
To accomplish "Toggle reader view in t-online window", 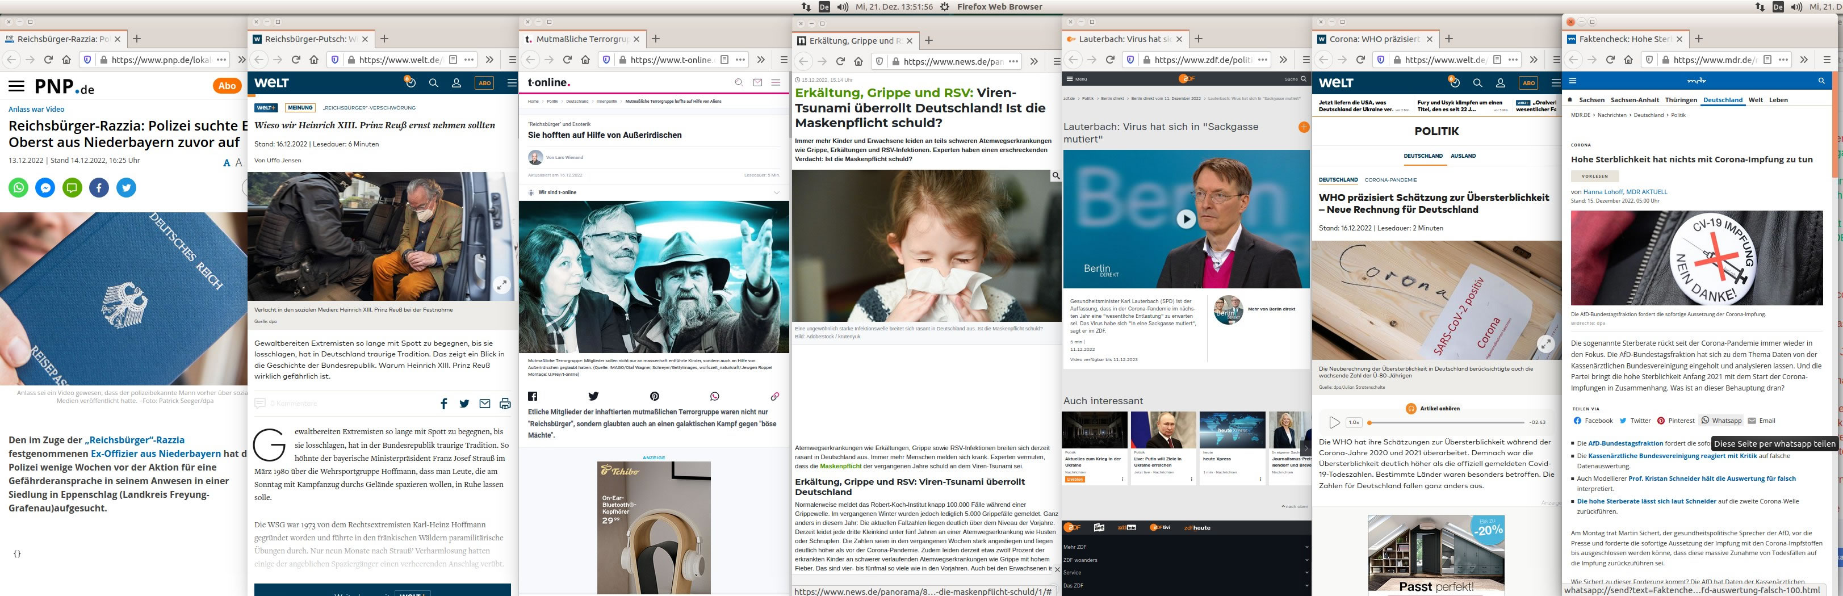I will coord(724,60).
